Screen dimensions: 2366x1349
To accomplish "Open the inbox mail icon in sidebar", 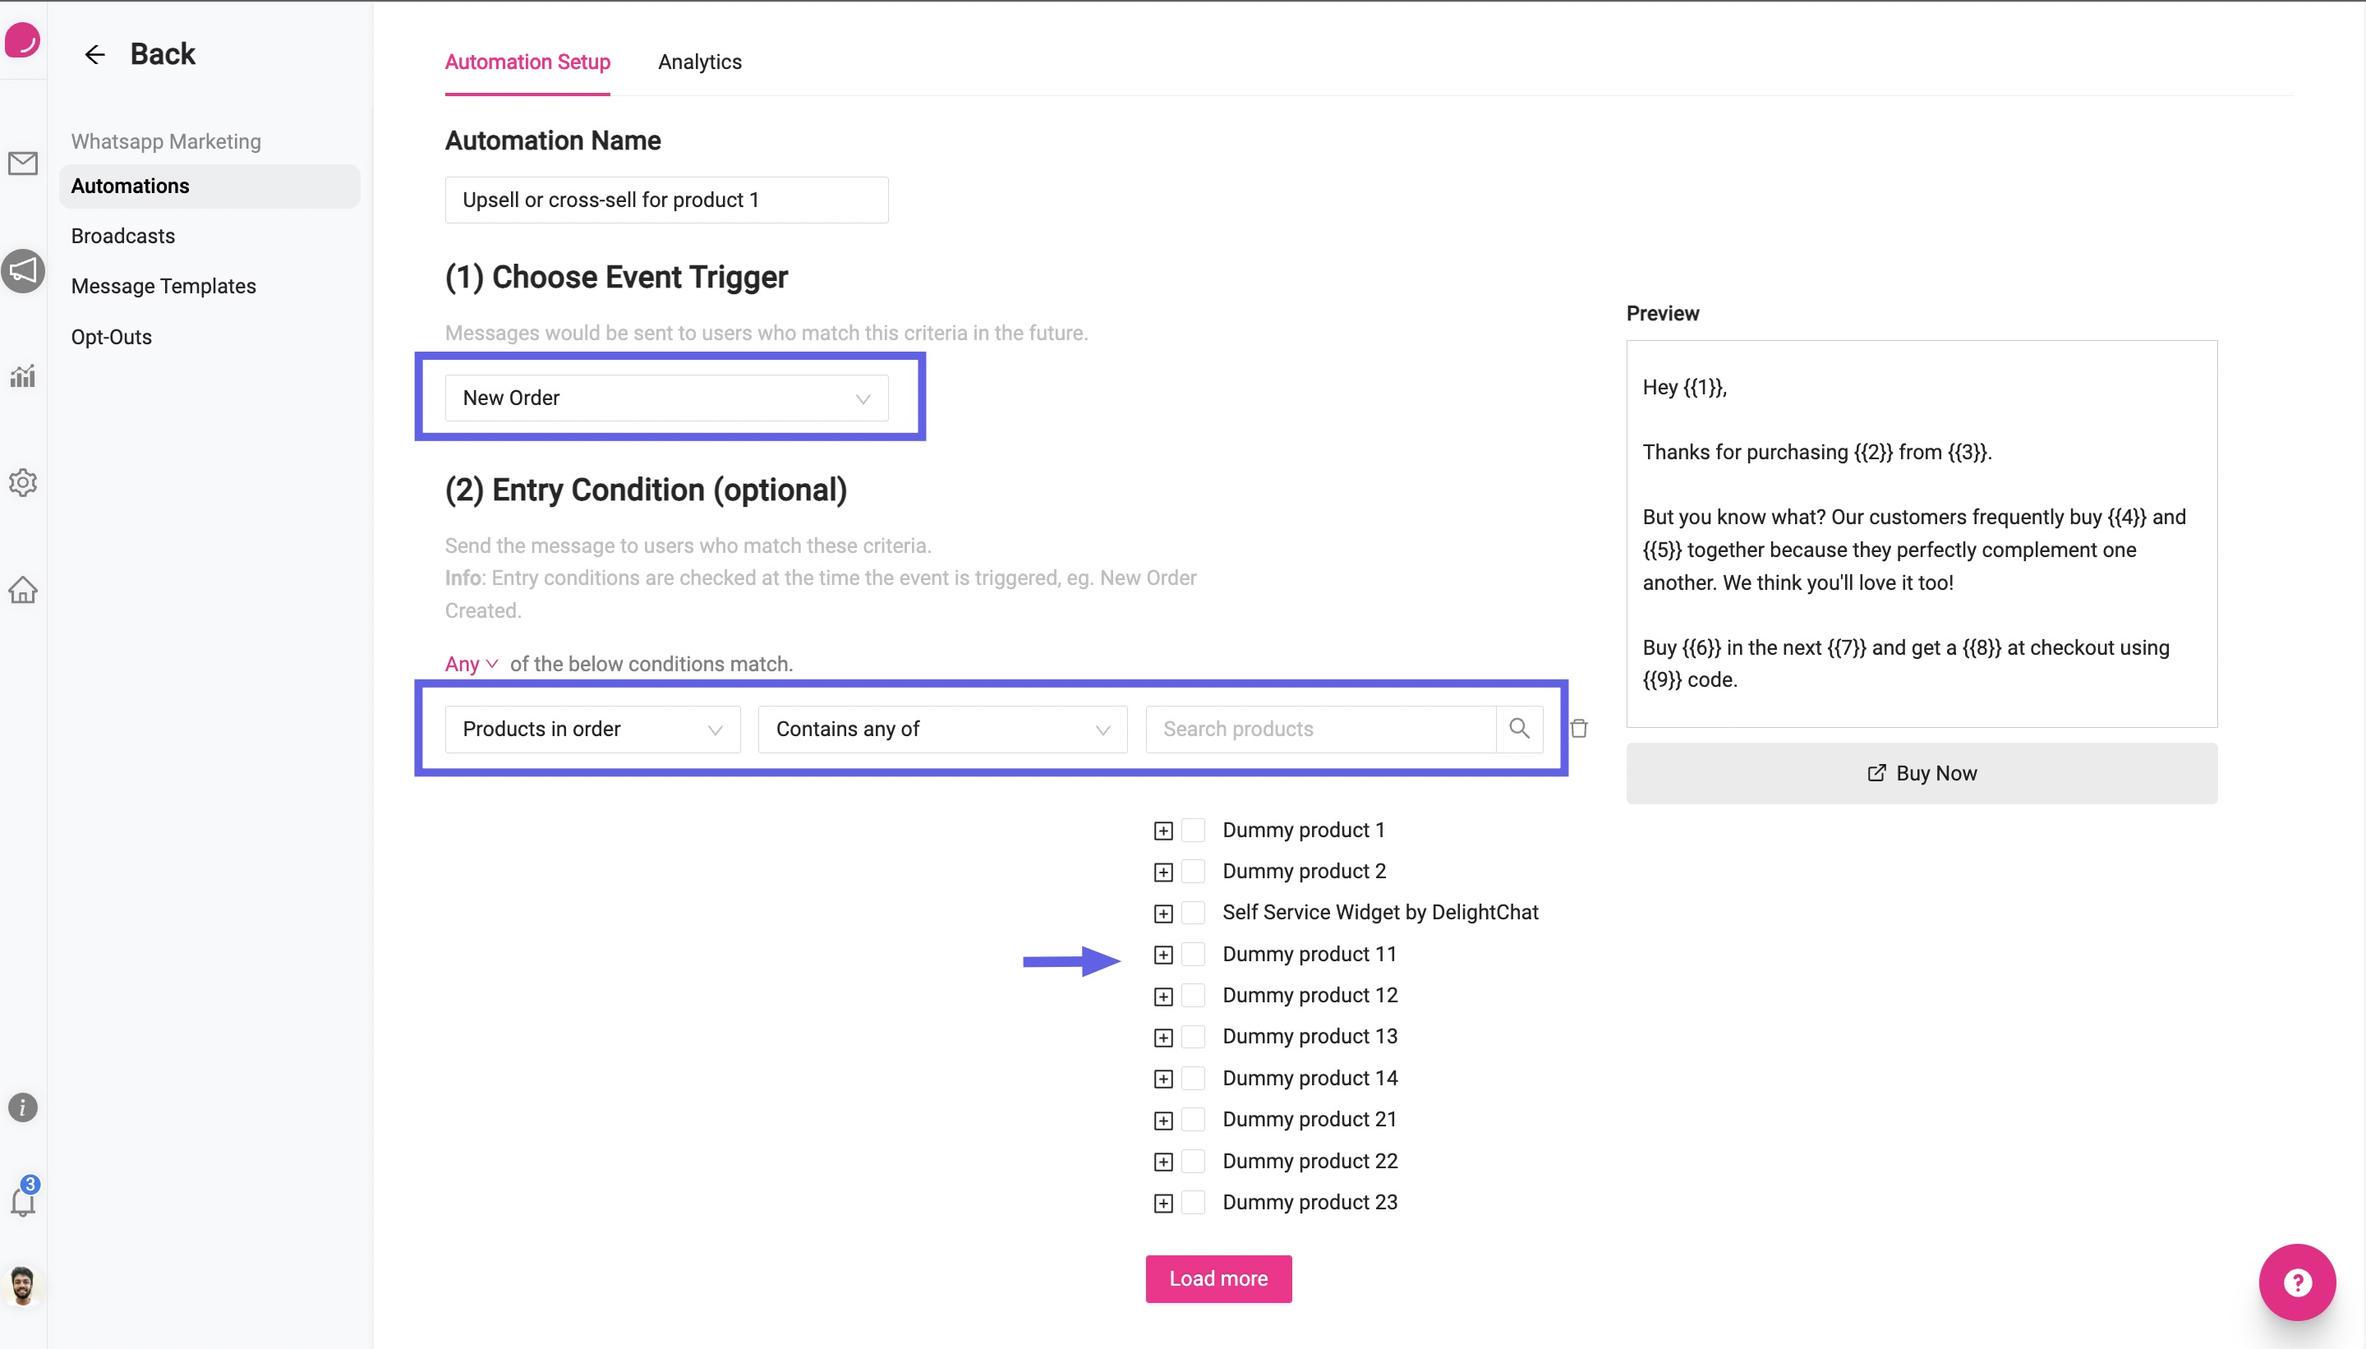I will click(23, 164).
